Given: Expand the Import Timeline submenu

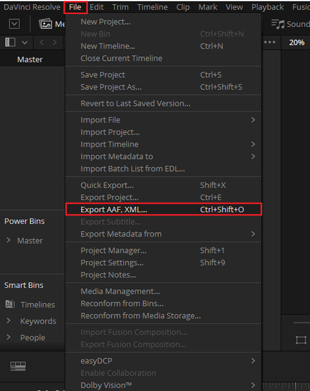Looking at the screenshot, I should click(x=163, y=144).
